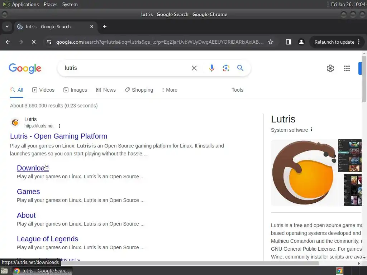
Task: Open Lutris - Open Gaming Platform link
Action: click(58, 136)
